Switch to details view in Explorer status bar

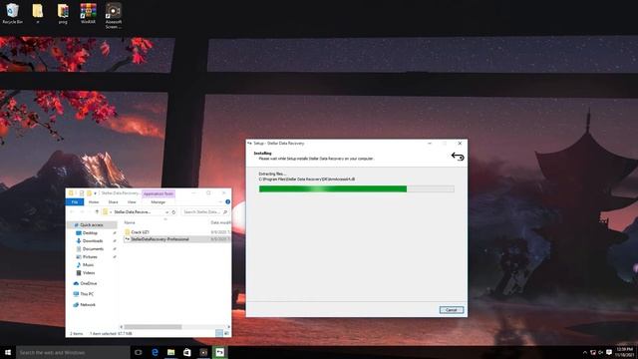click(x=219, y=333)
